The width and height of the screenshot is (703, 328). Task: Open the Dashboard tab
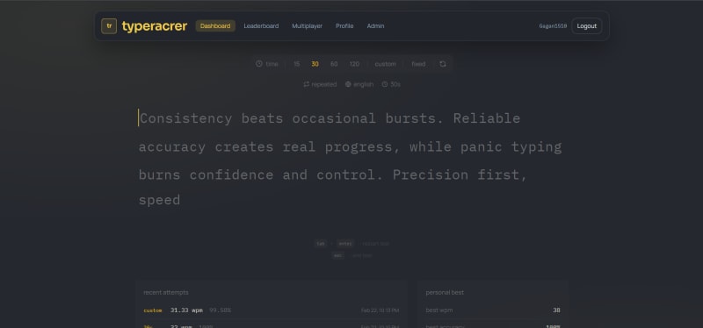pos(215,26)
